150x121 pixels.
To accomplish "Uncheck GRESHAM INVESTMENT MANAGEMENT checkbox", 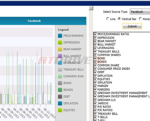I will pyautogui.click(x=95, y=93).
